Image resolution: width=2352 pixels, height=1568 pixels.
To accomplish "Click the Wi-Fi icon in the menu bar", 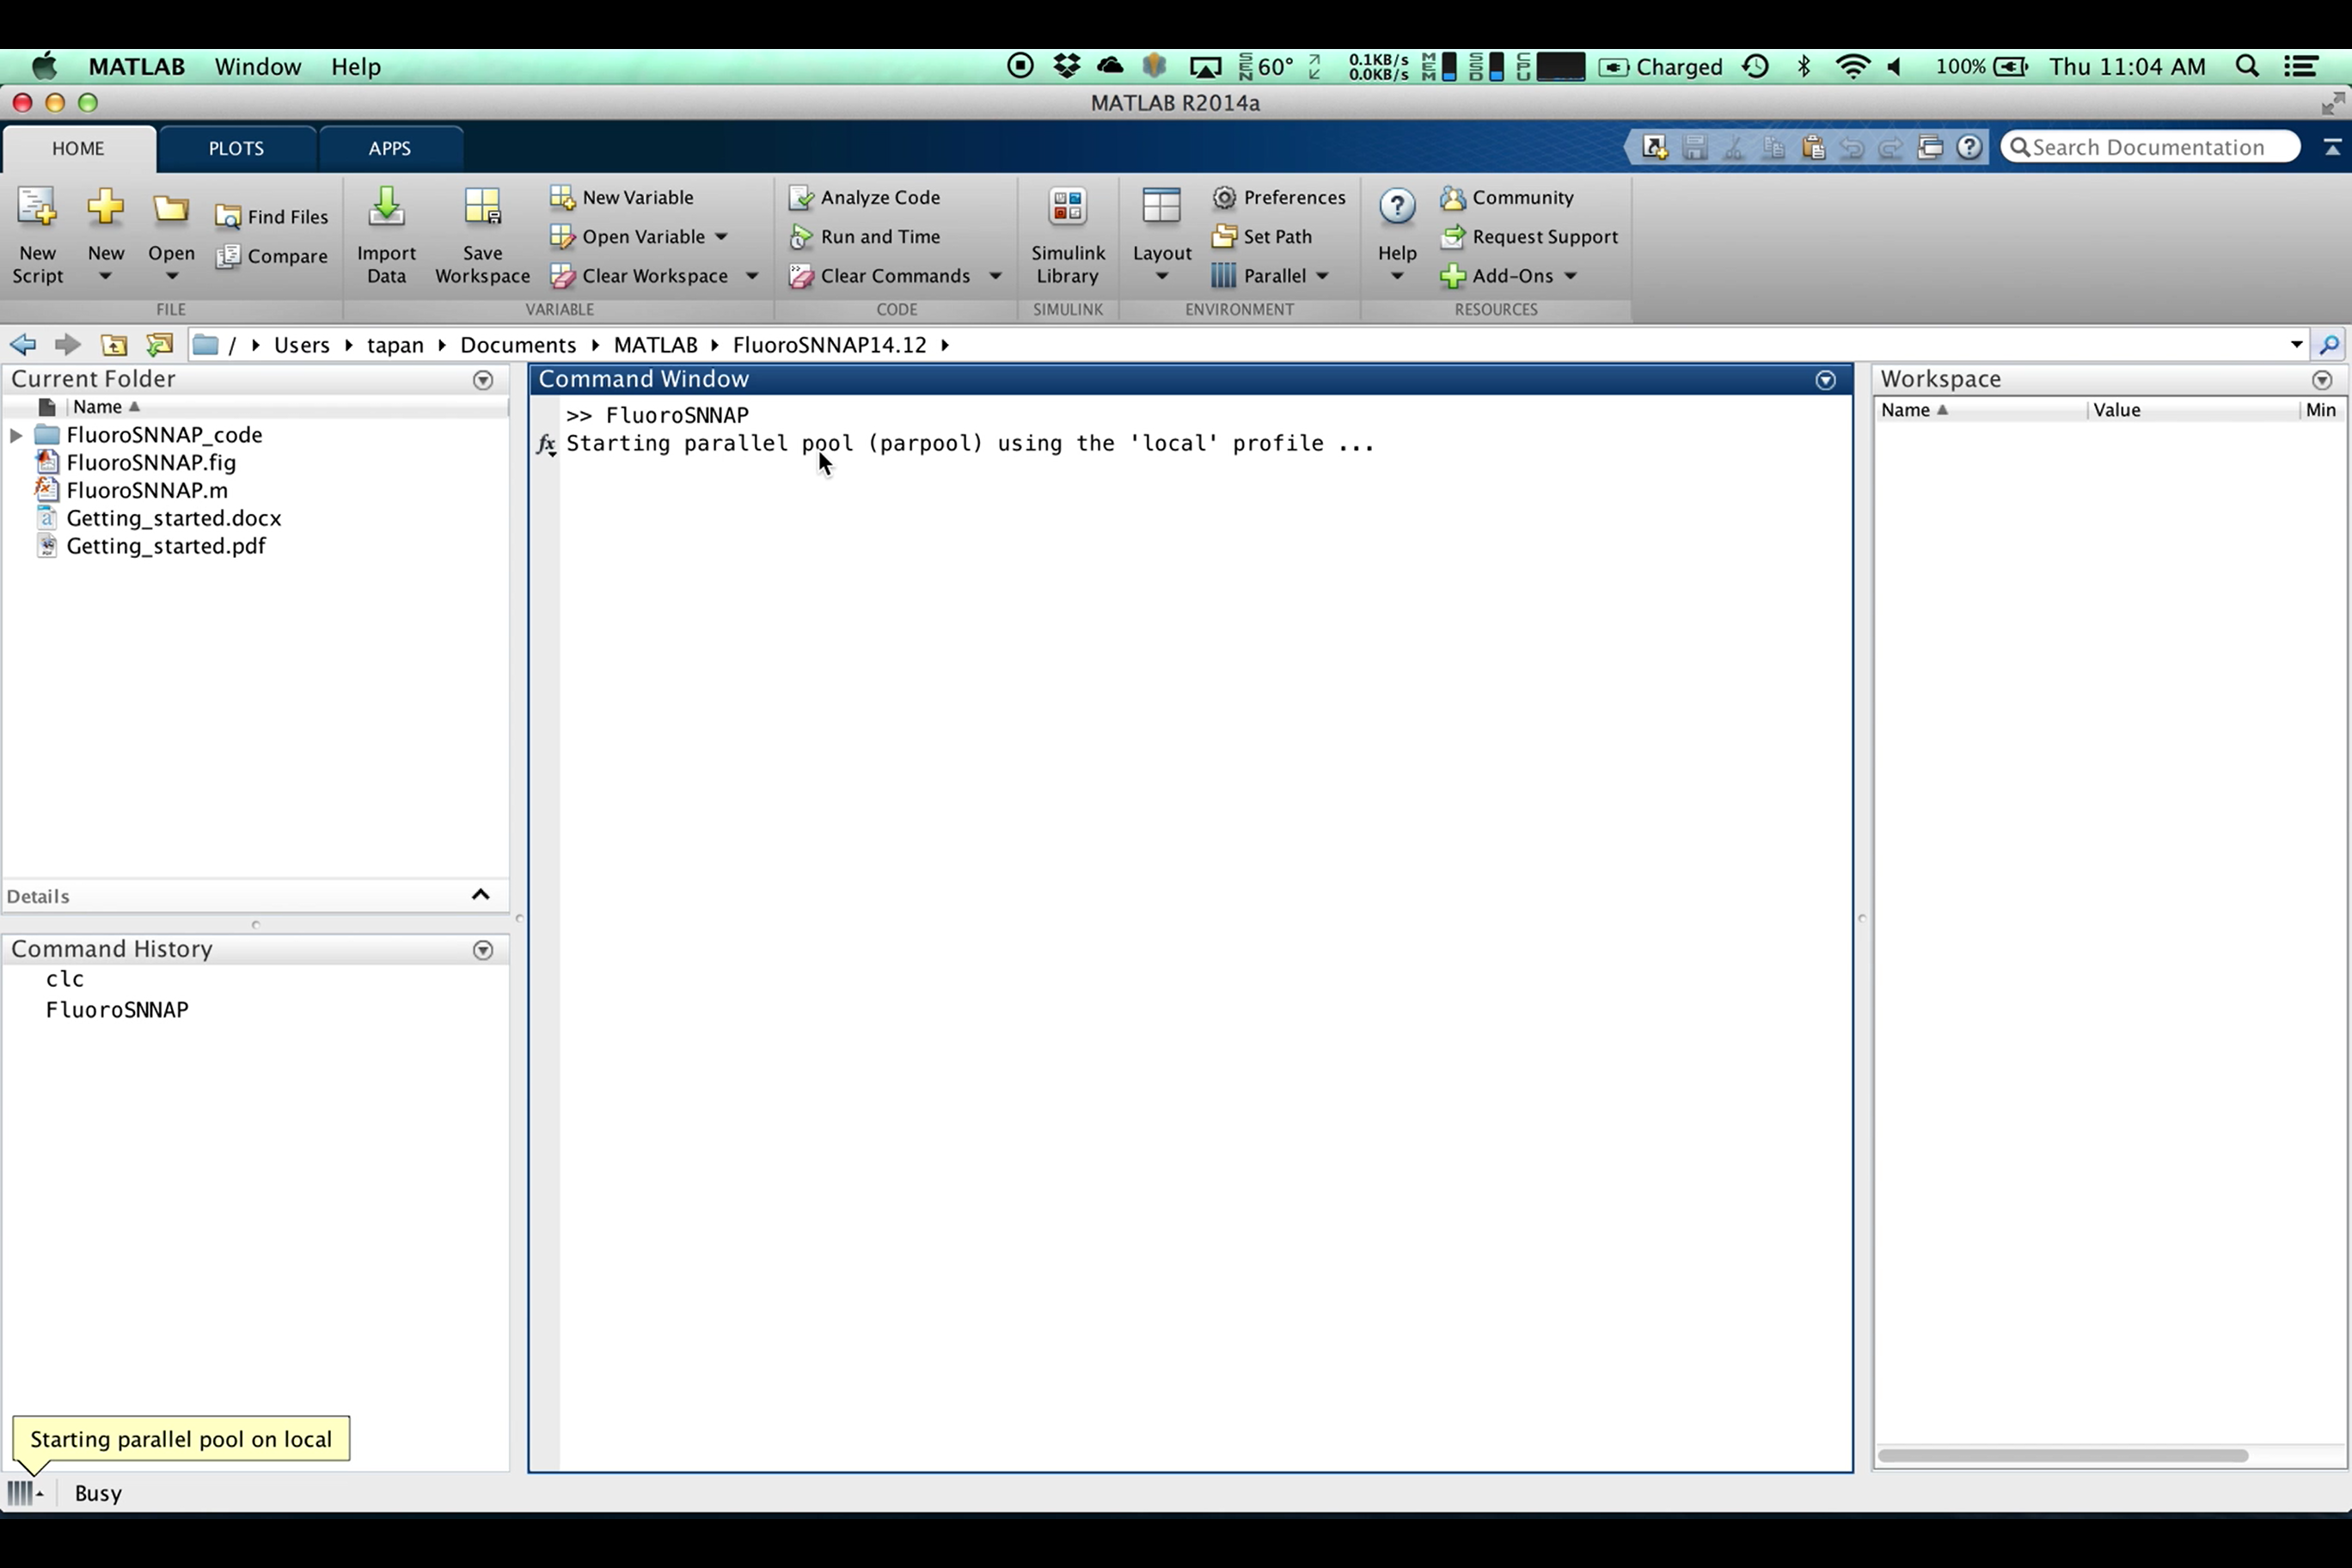I will point(1853,66).
